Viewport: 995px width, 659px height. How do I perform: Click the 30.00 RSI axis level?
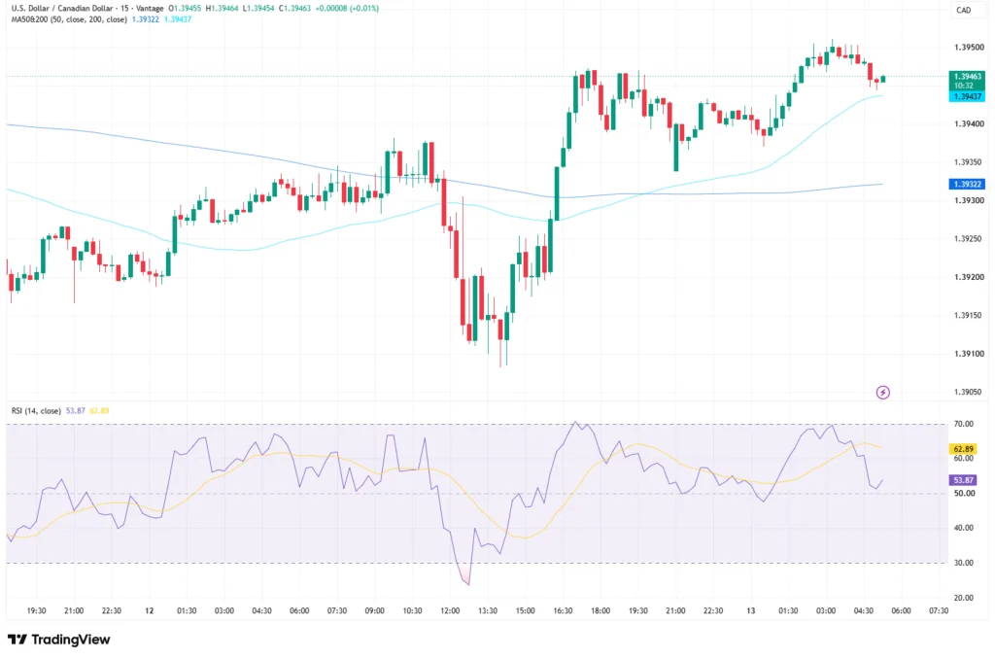point(964,563)
